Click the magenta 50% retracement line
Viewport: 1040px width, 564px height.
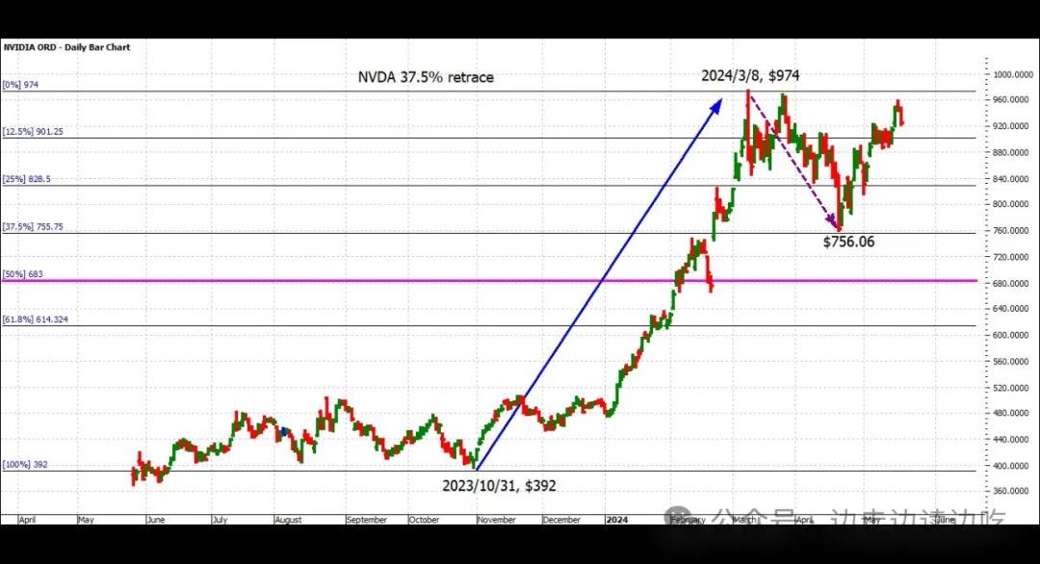[x=489, y=280]
